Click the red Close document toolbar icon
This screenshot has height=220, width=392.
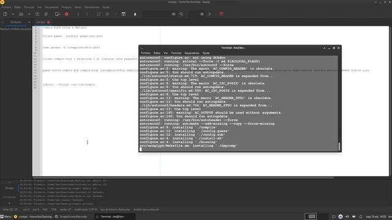tap(67, 14)
